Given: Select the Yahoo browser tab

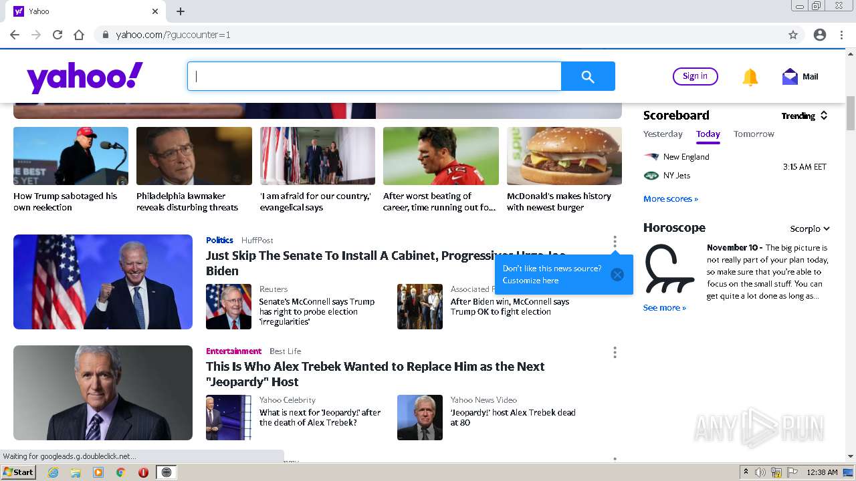Looking at the screenshot, I should click(86, 11).
